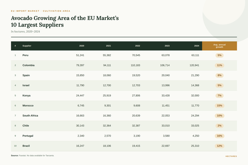Click the 2022 column header
Viewport: 248px width, 165px height.
coord(137,46)
